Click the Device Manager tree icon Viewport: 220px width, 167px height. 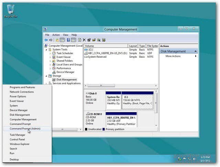click(54, 72)
